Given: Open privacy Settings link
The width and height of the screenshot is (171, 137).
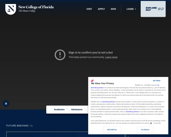Looking at the screenshot, I should 156,81.
